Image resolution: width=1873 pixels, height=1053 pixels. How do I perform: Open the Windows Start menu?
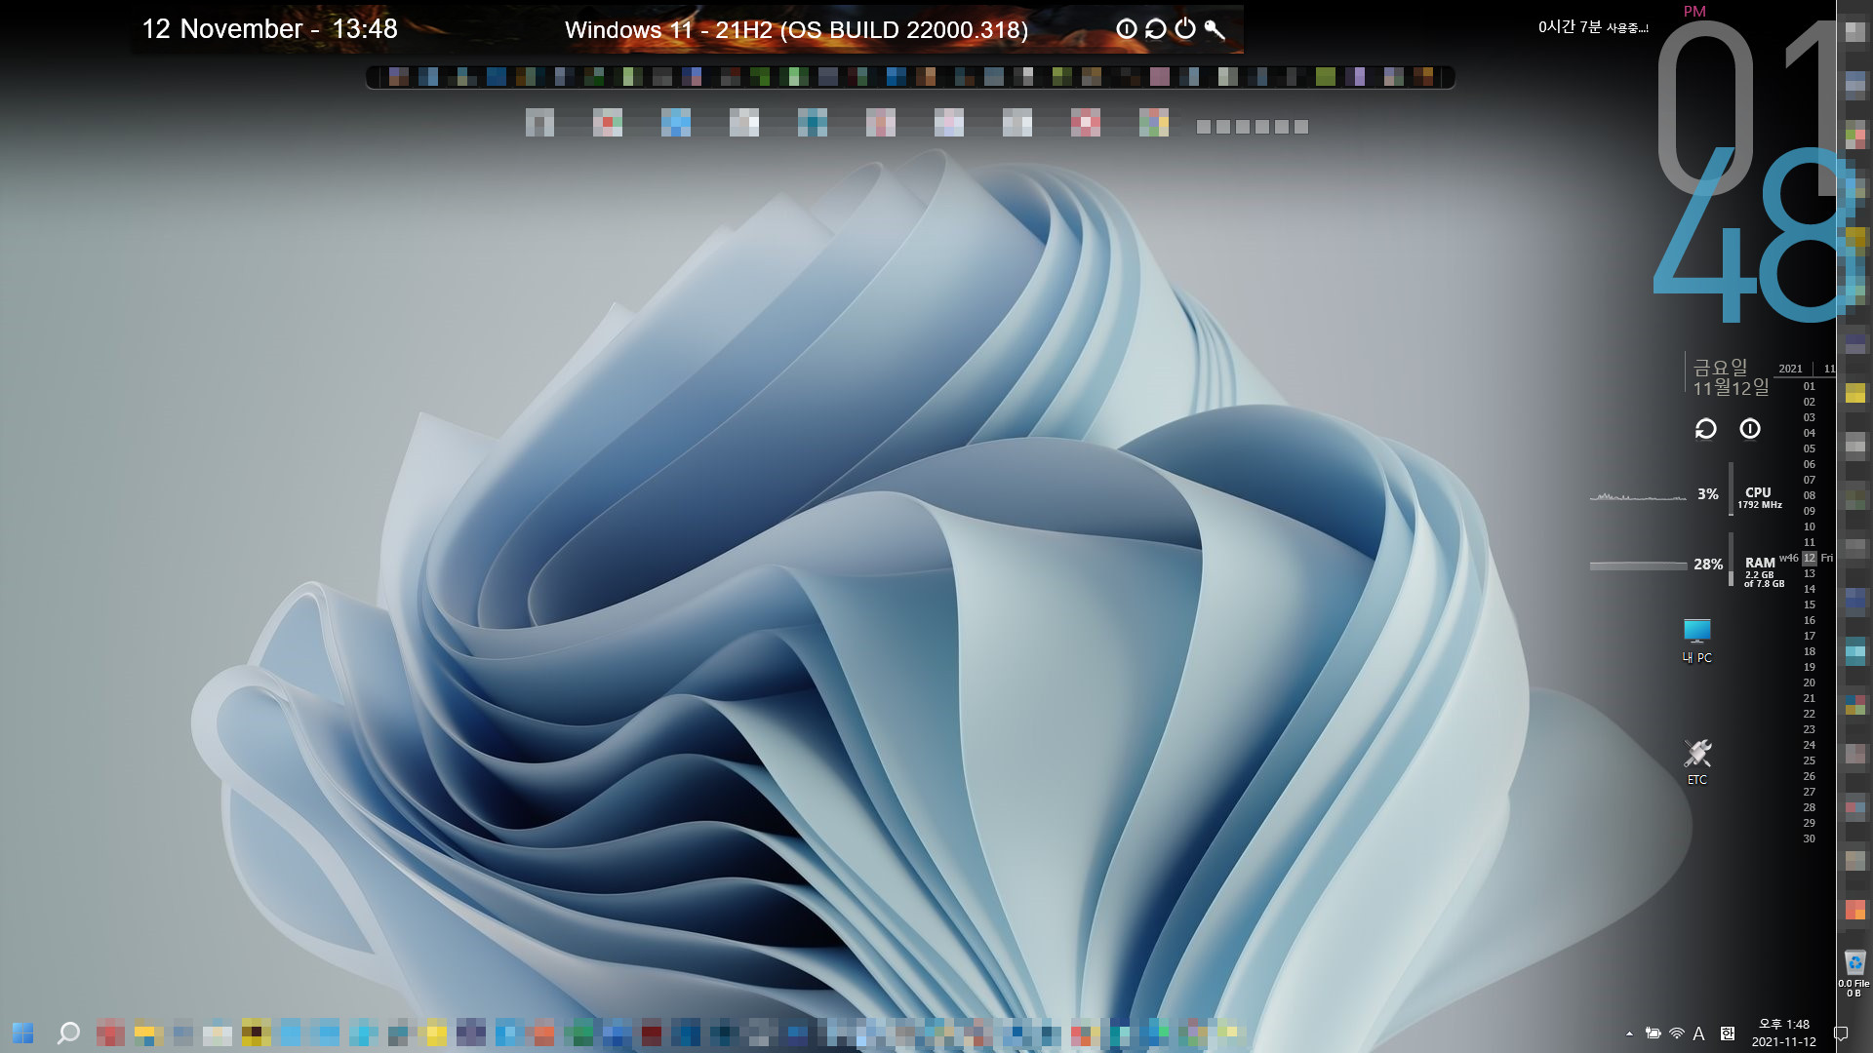[22, 1033]
